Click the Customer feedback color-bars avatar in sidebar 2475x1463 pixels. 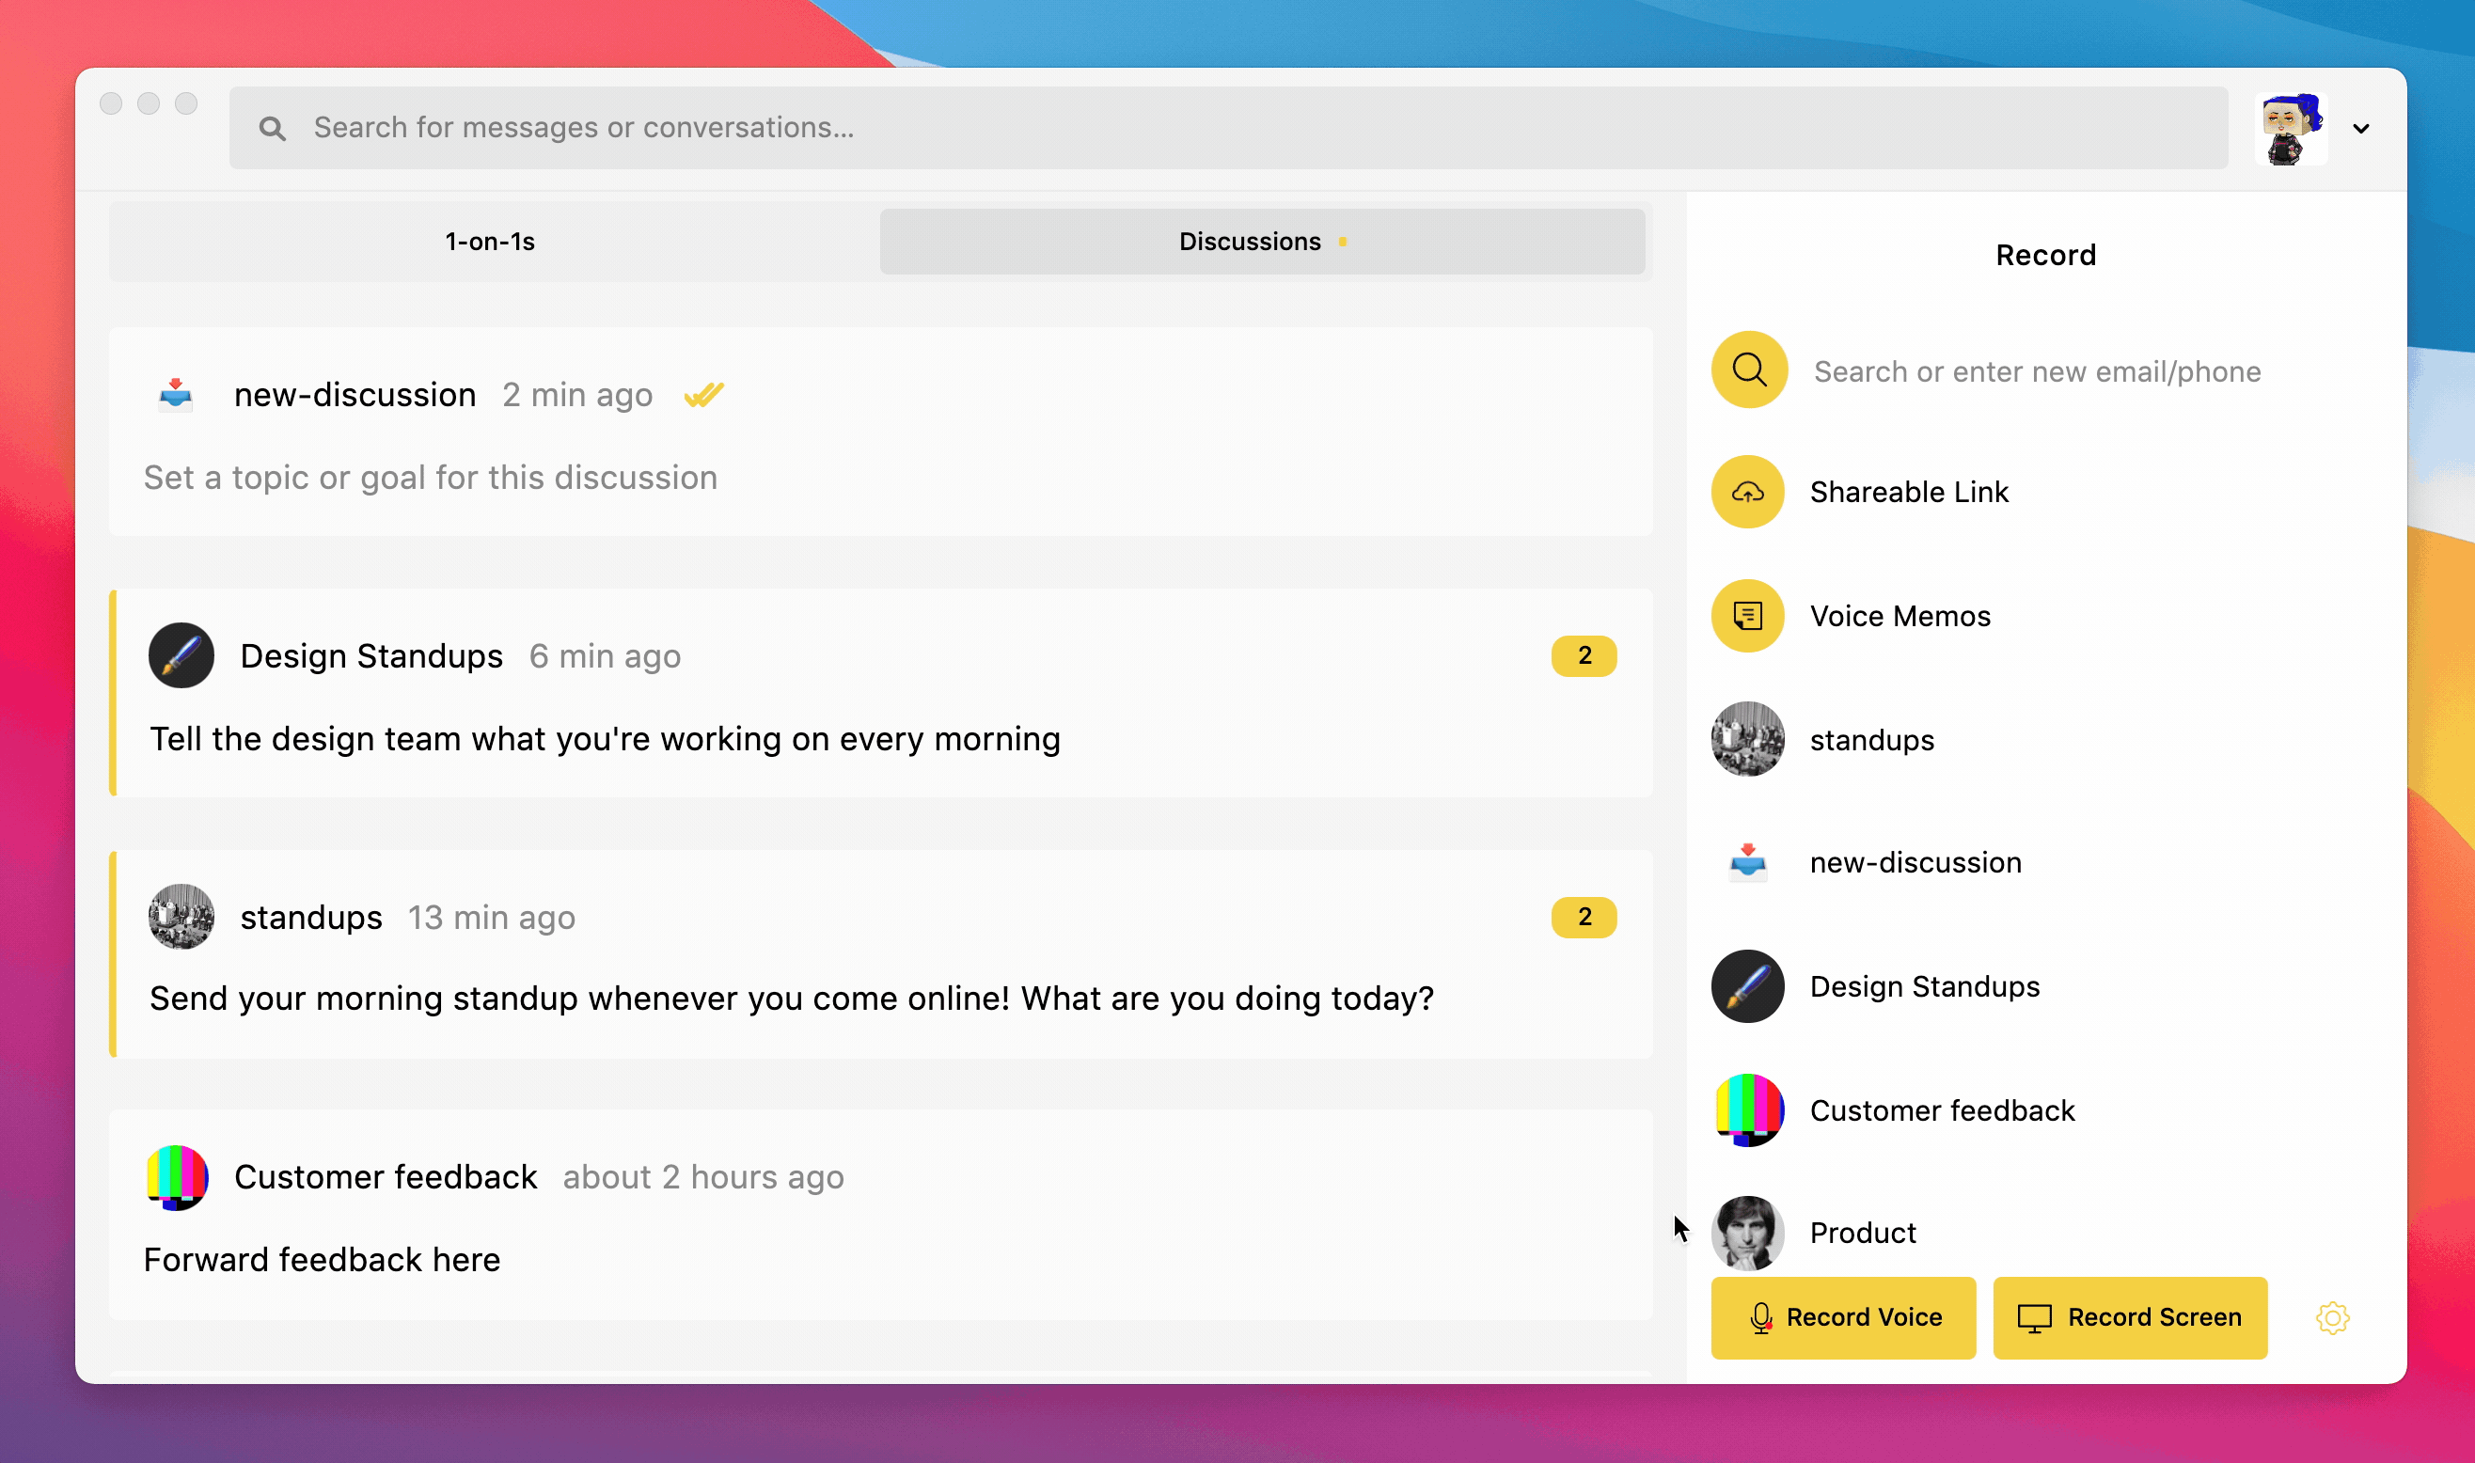pyautogui.click(x=1747, y=1110)
